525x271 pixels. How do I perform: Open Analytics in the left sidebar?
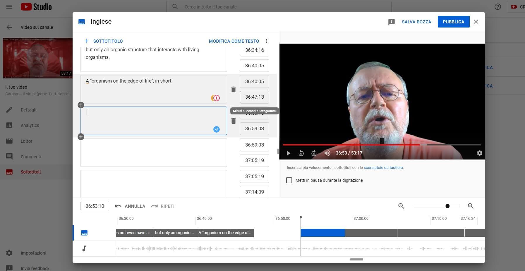[x=30, y=125]
